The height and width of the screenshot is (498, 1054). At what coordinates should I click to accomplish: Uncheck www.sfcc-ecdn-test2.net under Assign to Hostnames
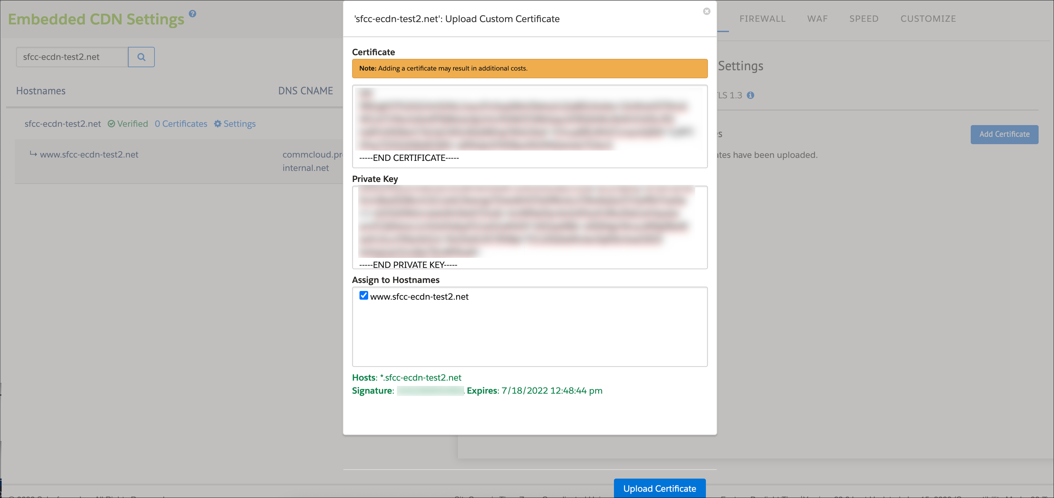pos(363,295)
